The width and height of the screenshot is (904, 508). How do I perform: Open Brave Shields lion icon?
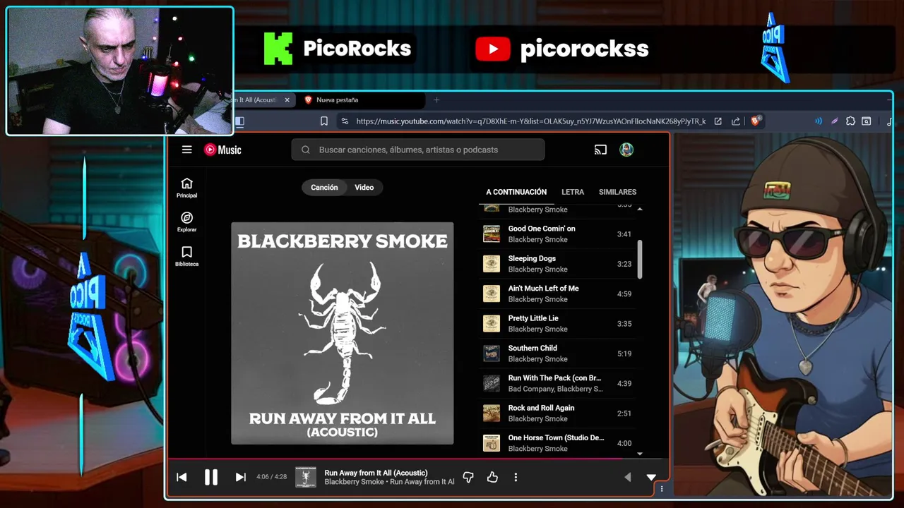tap(756, 121)
